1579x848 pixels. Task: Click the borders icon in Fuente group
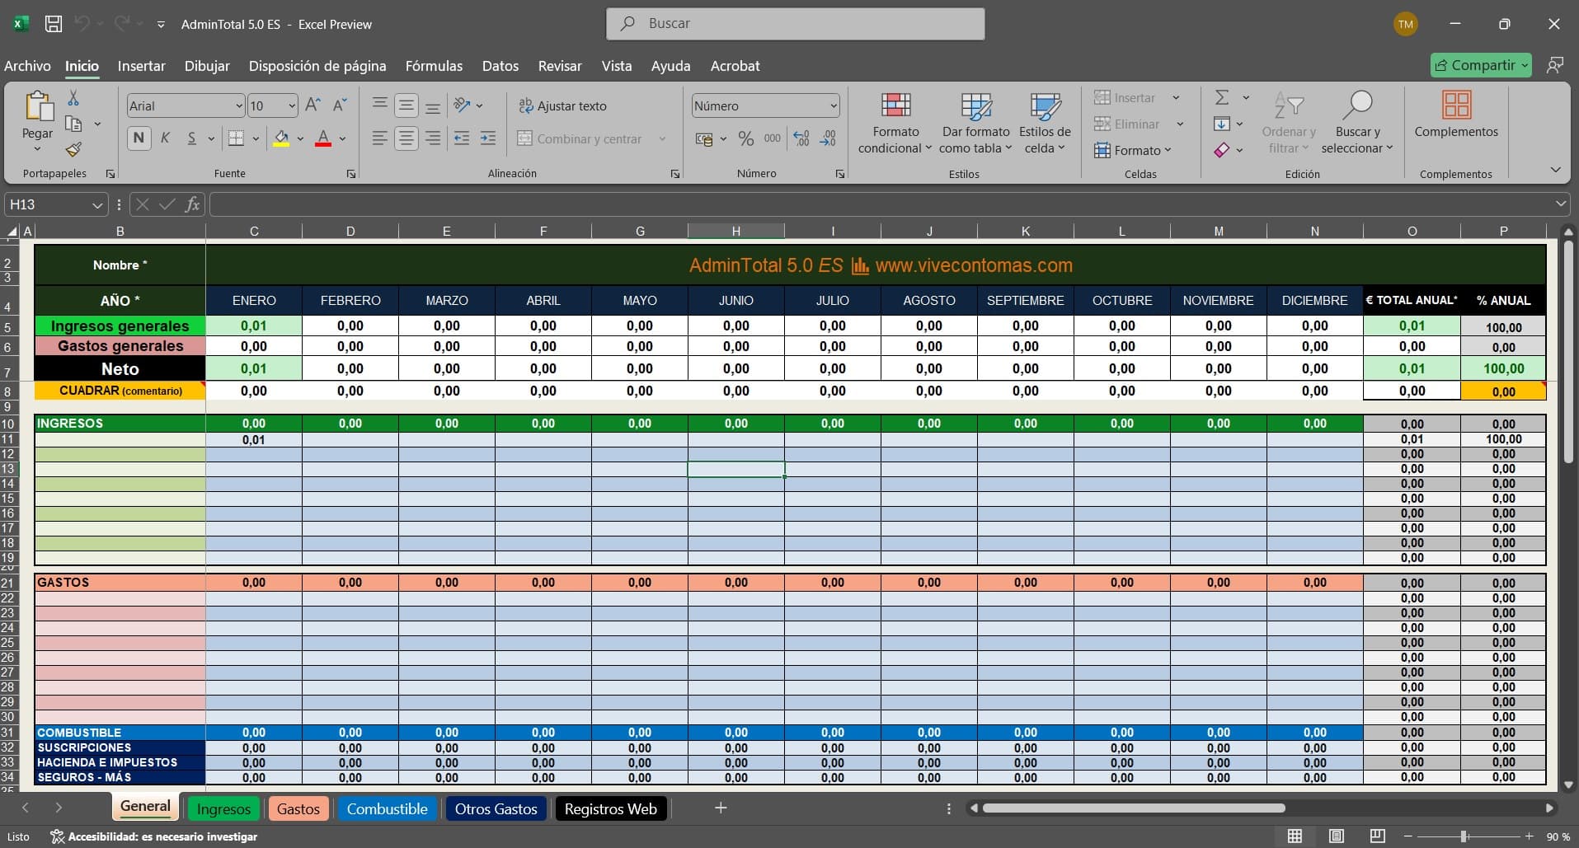click(x=236, y=138)
